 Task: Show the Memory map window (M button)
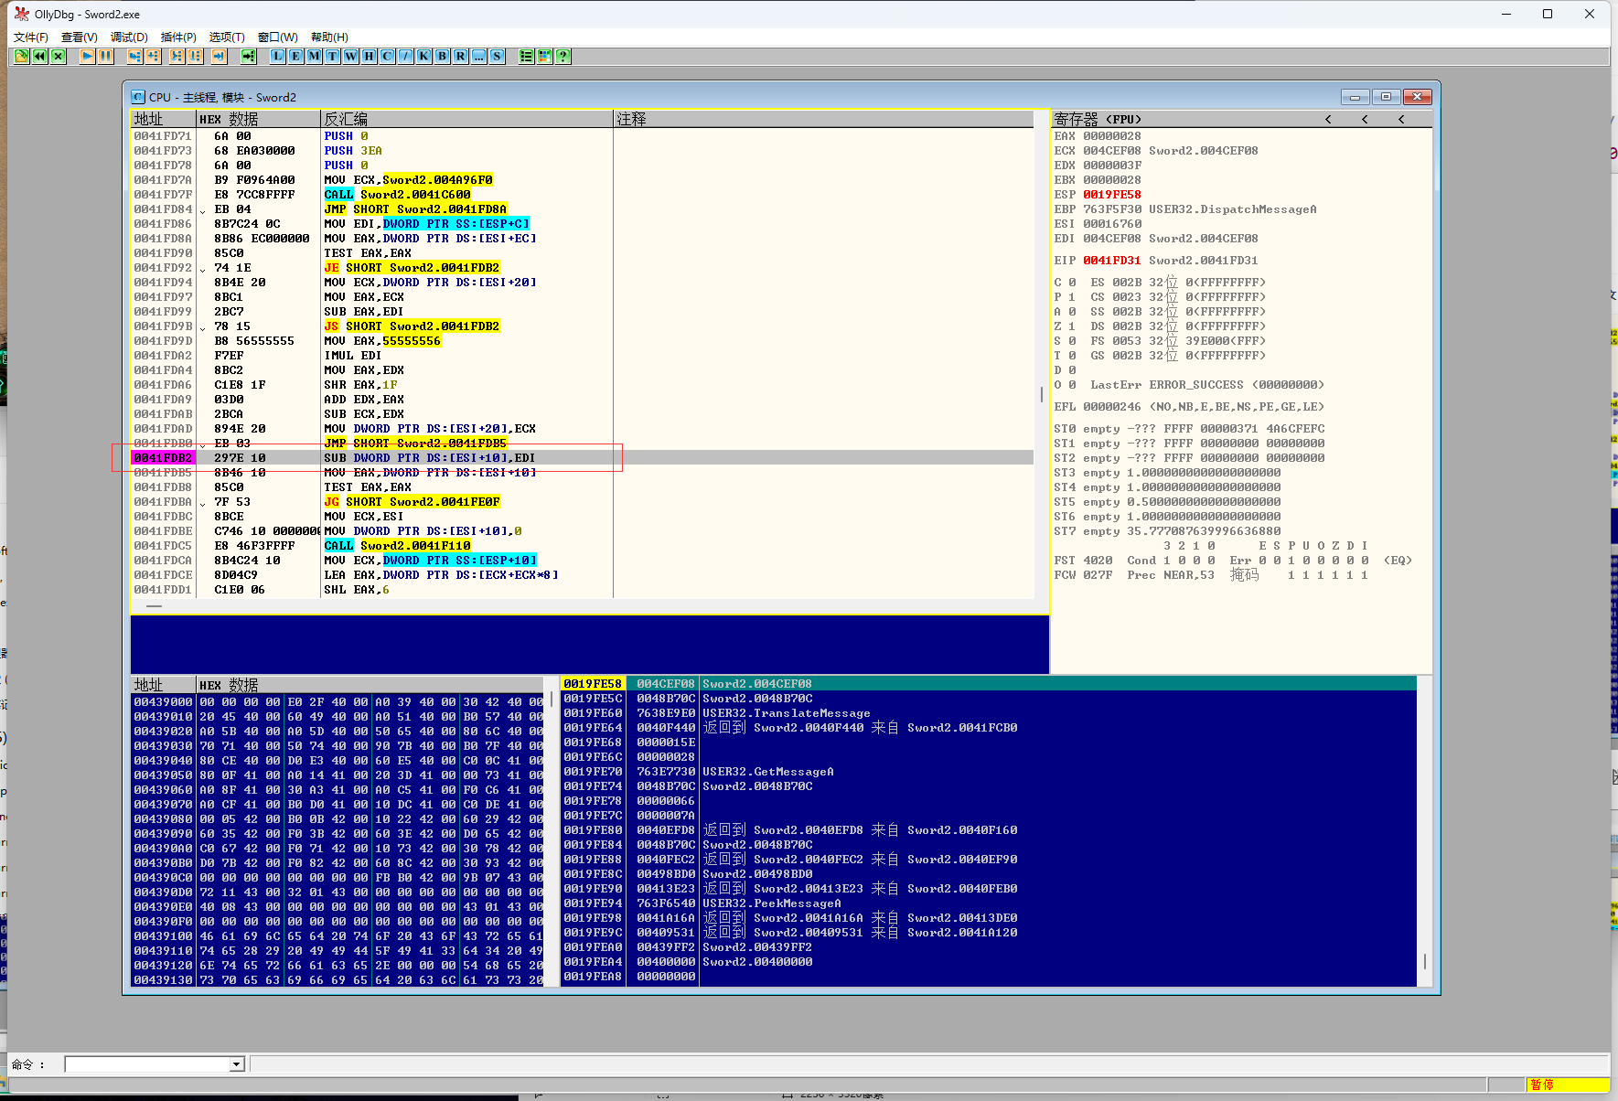[315, 57]
